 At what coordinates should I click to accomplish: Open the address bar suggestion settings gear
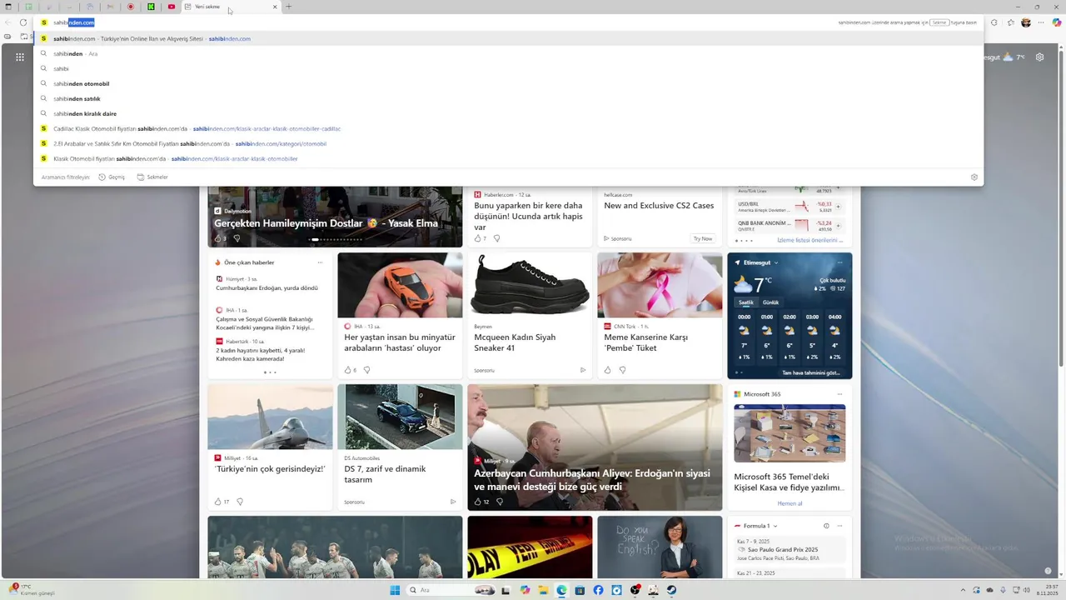(974, 177)
